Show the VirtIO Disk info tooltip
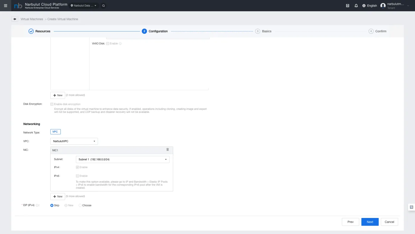Screen dimensions: 415x234 coord(120,44)
